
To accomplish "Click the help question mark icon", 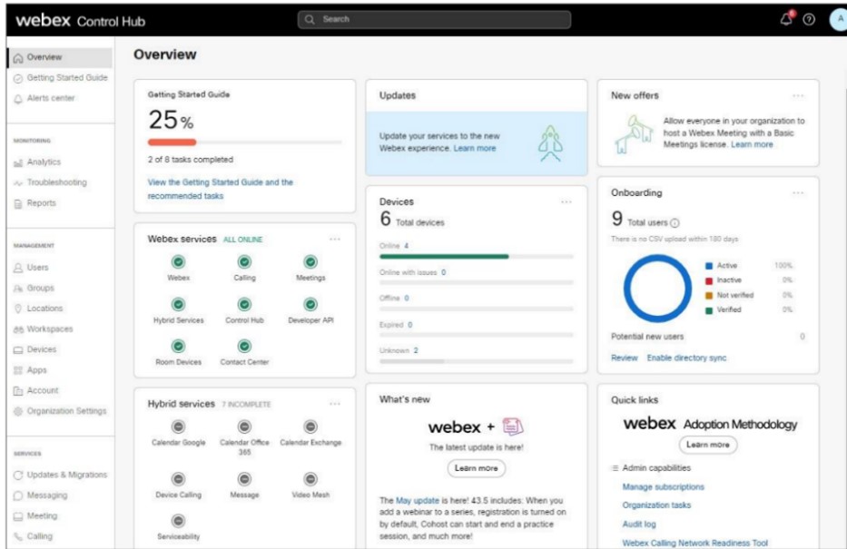I will tap(809, 19).
